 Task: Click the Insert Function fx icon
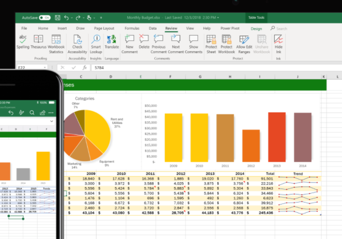[x=85, y=68]
